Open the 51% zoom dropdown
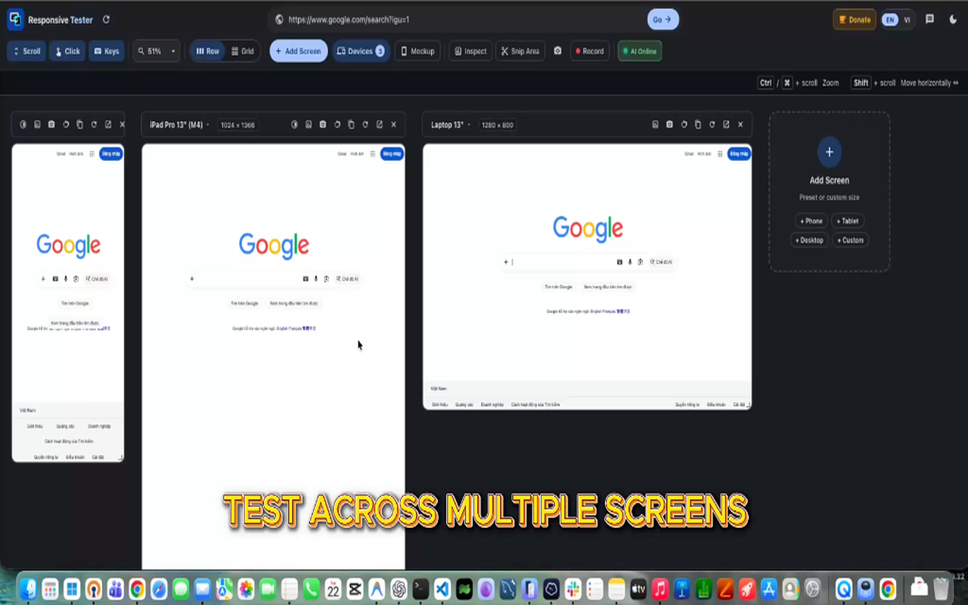968x605 pixels. coord(157,51)
